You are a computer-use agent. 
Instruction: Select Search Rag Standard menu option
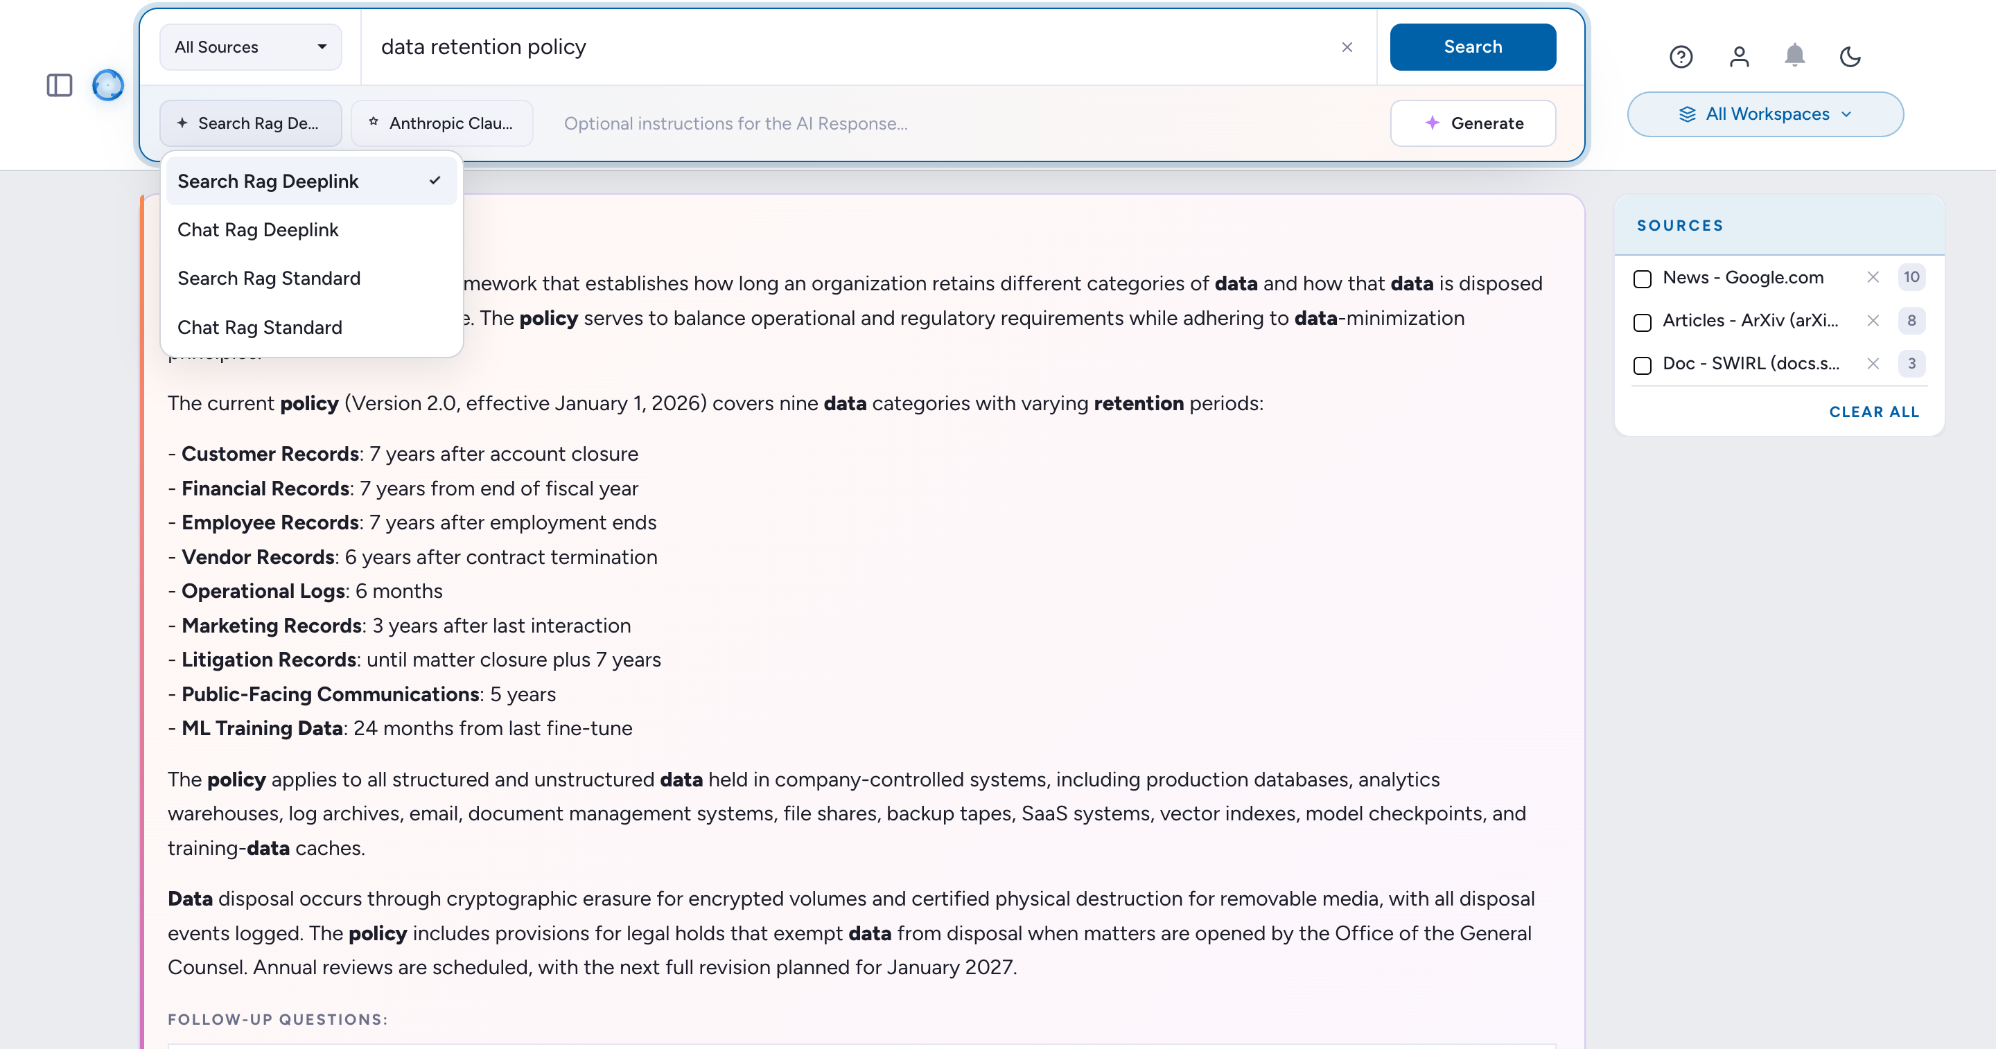coord(310,278)
